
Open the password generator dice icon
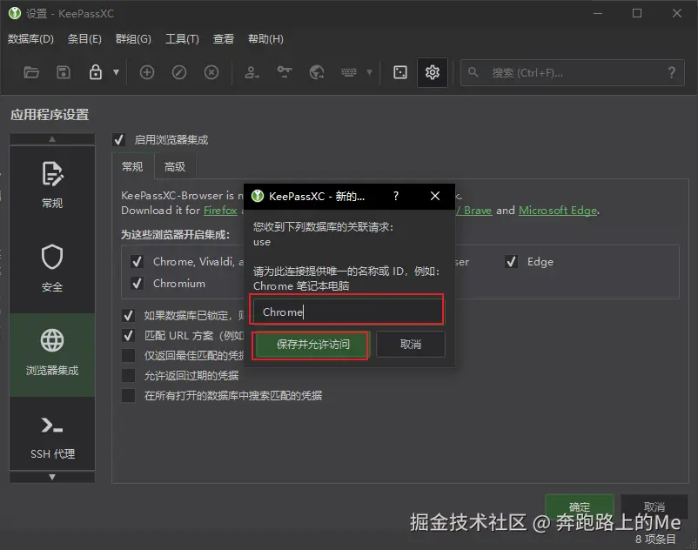400,72
